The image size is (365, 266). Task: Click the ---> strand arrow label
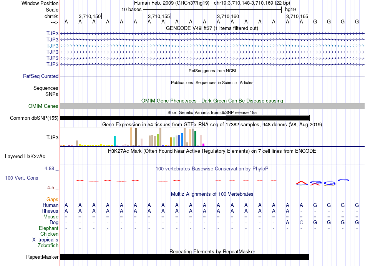[55, 22]
